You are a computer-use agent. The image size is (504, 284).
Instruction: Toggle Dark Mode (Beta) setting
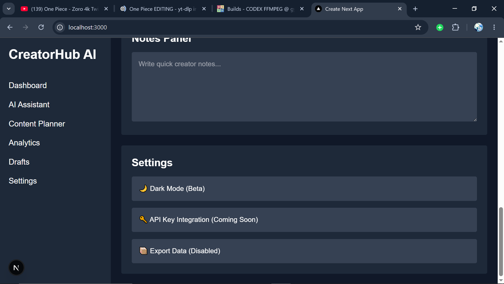(x=304, y=189)
